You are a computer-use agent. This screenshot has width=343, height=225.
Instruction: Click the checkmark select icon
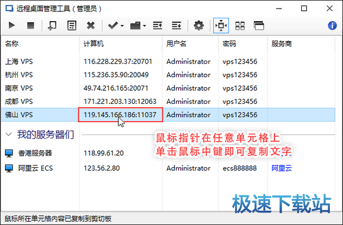pyautogui.click(x=113, y=26)
